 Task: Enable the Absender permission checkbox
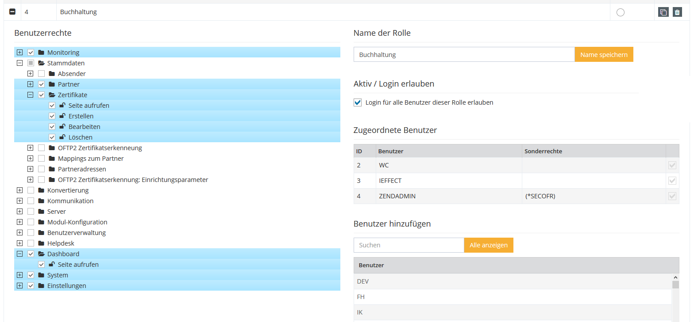click(41, 74)
